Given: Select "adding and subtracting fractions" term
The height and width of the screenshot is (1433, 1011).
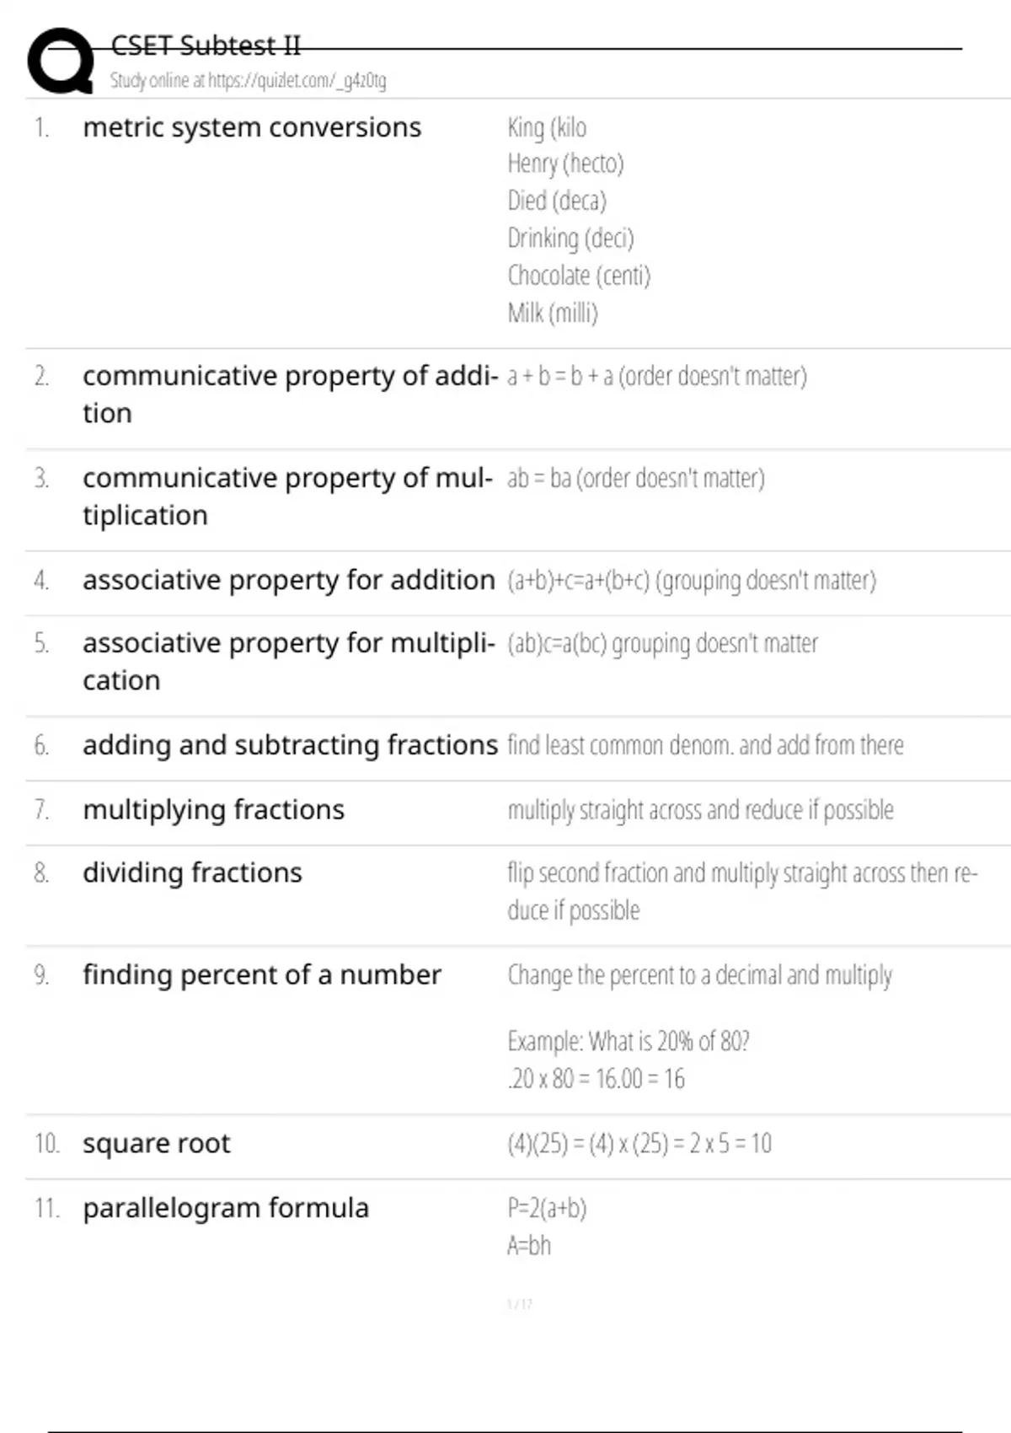Looking at the screenshot, I should point(291,745).
